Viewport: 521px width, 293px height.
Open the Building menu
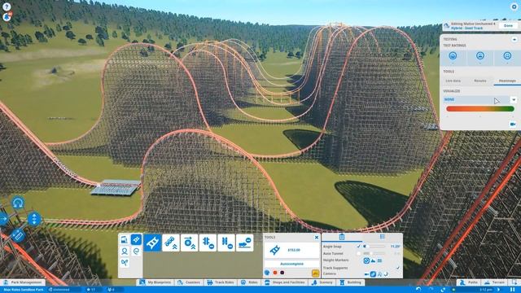350,282
